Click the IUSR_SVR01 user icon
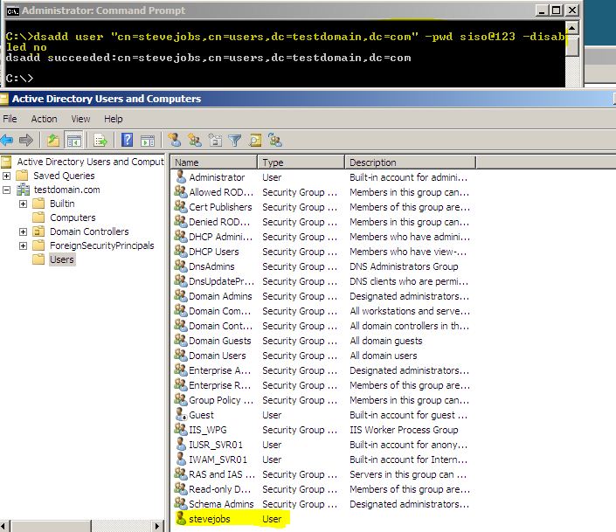616x532 pixels. coord(181,444)
